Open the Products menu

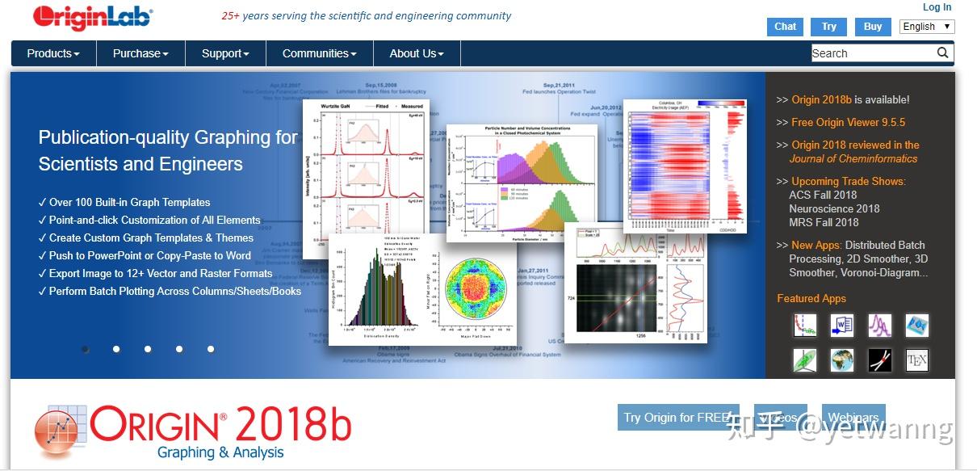click(53, 53)
